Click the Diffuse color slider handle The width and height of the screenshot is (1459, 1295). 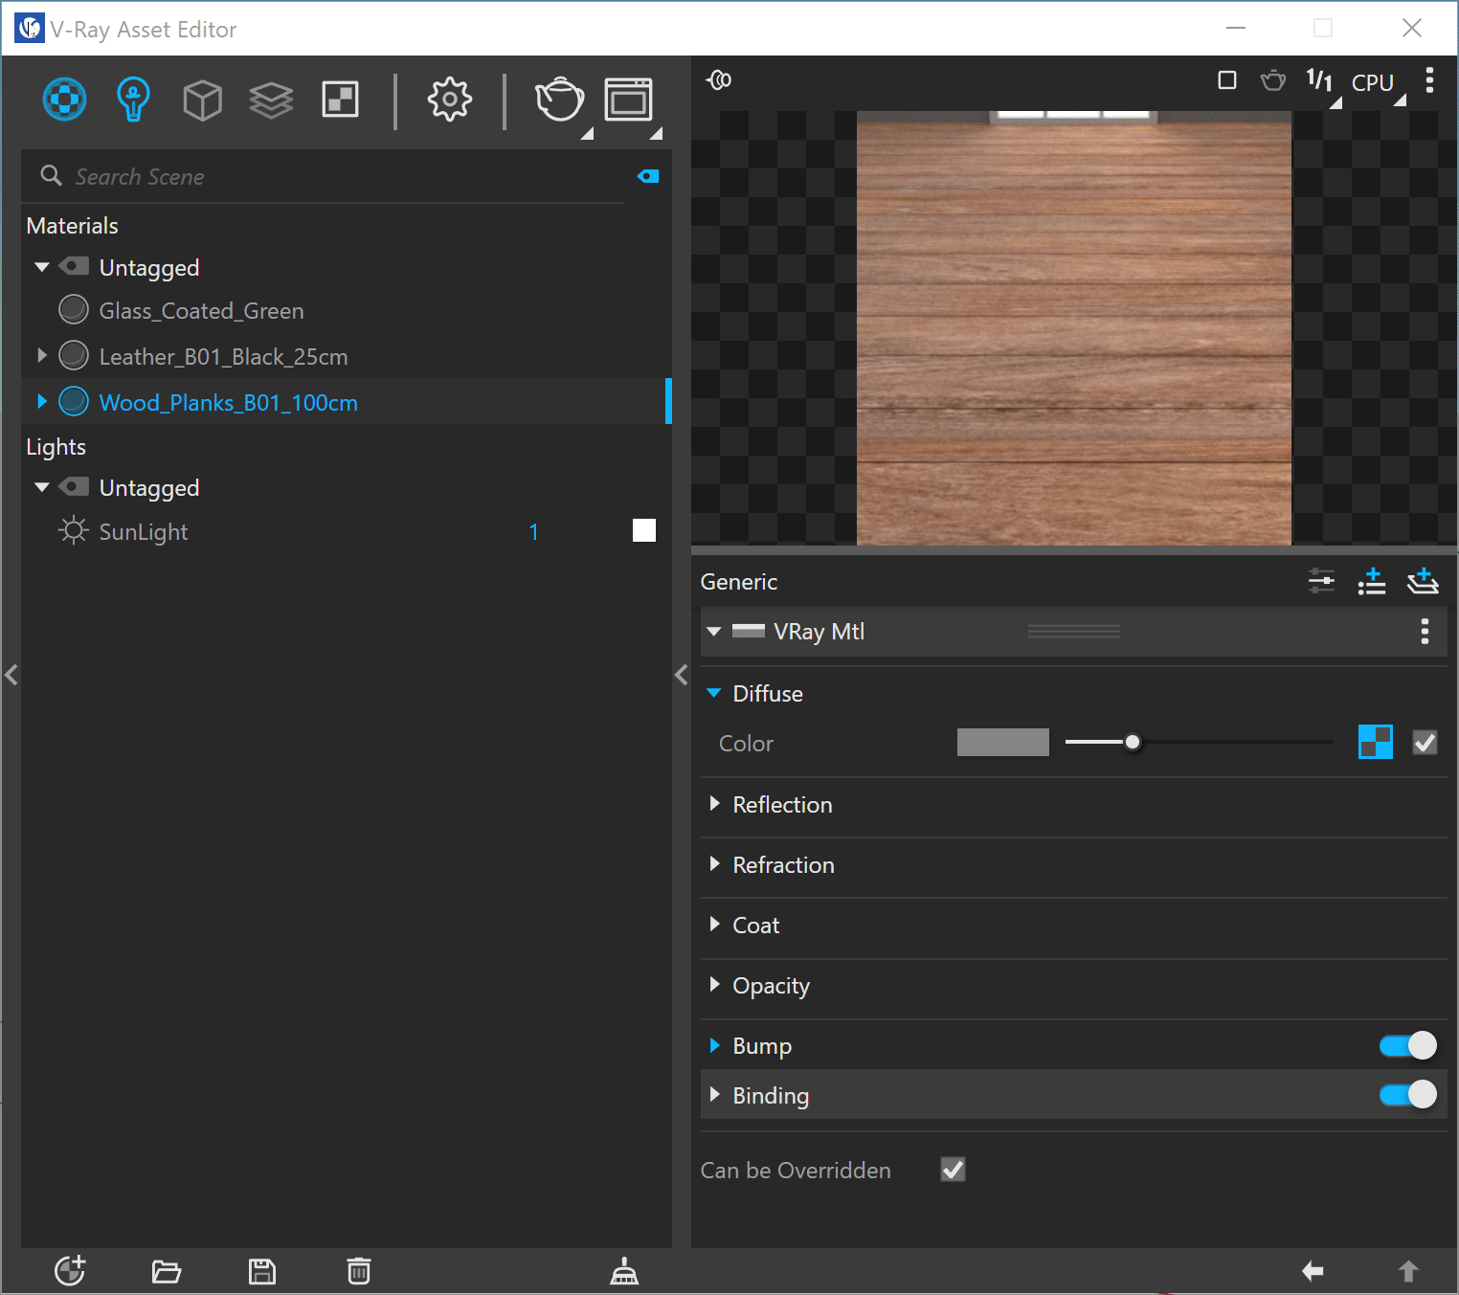pos(1134,742)
